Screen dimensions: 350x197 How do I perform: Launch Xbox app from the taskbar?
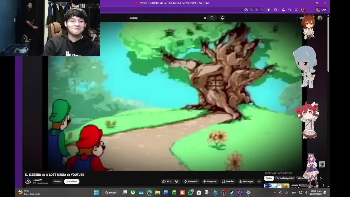tap(133, 193)
